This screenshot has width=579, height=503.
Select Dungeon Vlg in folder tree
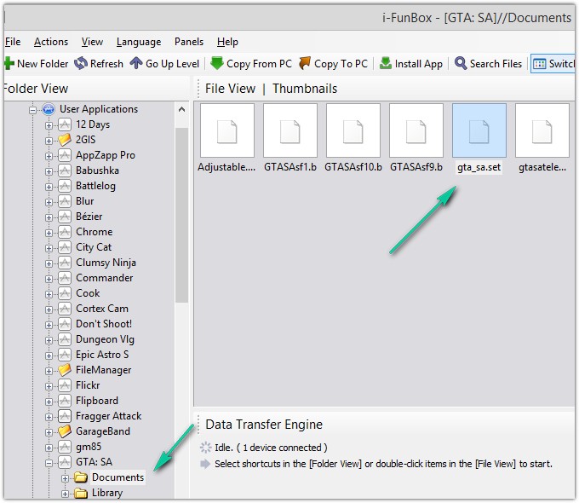105,339
